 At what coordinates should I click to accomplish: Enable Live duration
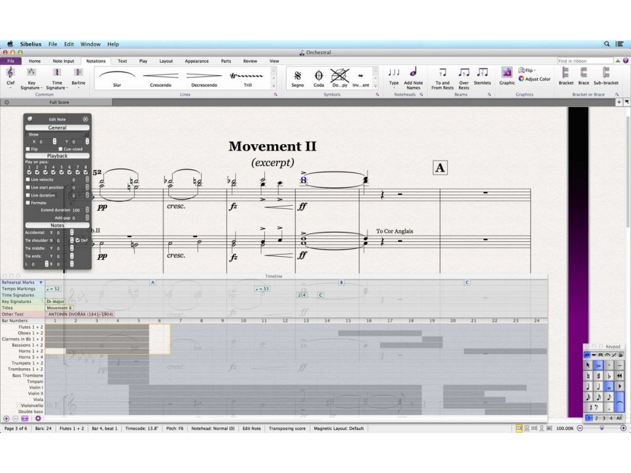(x=28, y=195)
